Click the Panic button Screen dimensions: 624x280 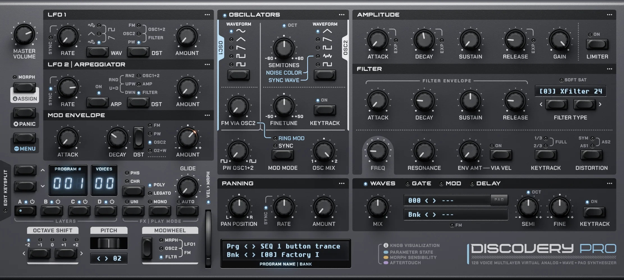25,113
